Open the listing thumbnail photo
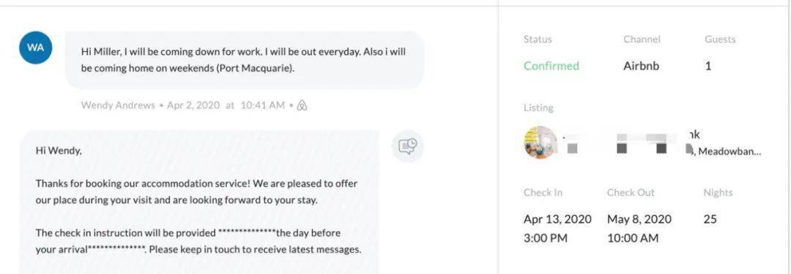791x274 pixels. tap(541, 142)
